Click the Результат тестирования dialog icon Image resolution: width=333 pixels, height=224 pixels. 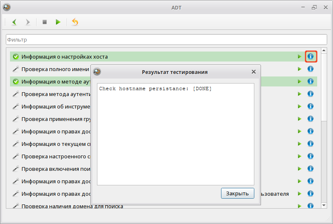[97, 72]
